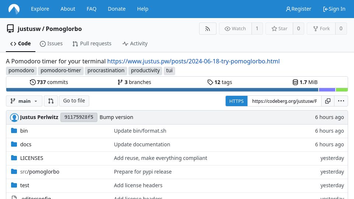354x199 pixels.
Task: Open the FAQ navigation link
Action: pyautogui.click(x=91, y=9)
